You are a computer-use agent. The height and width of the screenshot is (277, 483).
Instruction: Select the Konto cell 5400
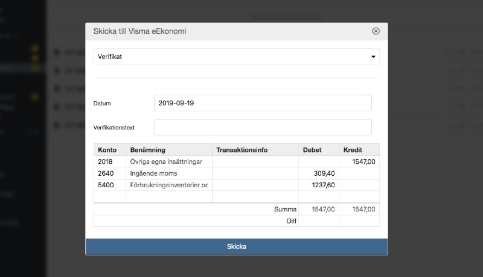coord(110,185)
